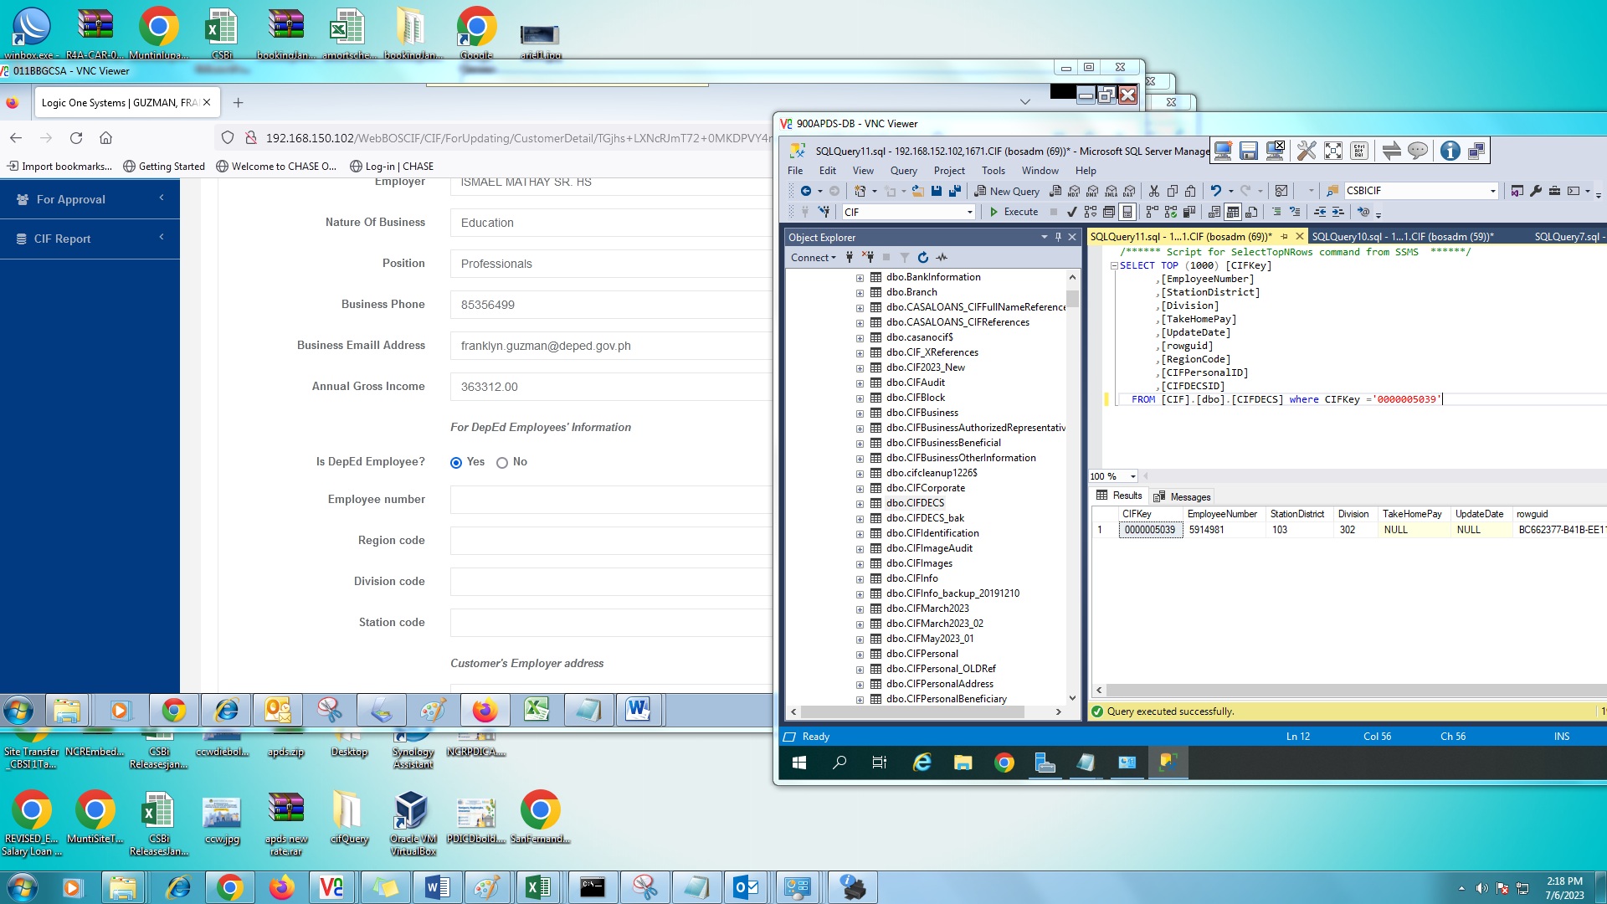This screenshot has width=1607, height=904.
Task: Click the Undo arrow in SSMS toolbar
Action: coord(1215,191)
